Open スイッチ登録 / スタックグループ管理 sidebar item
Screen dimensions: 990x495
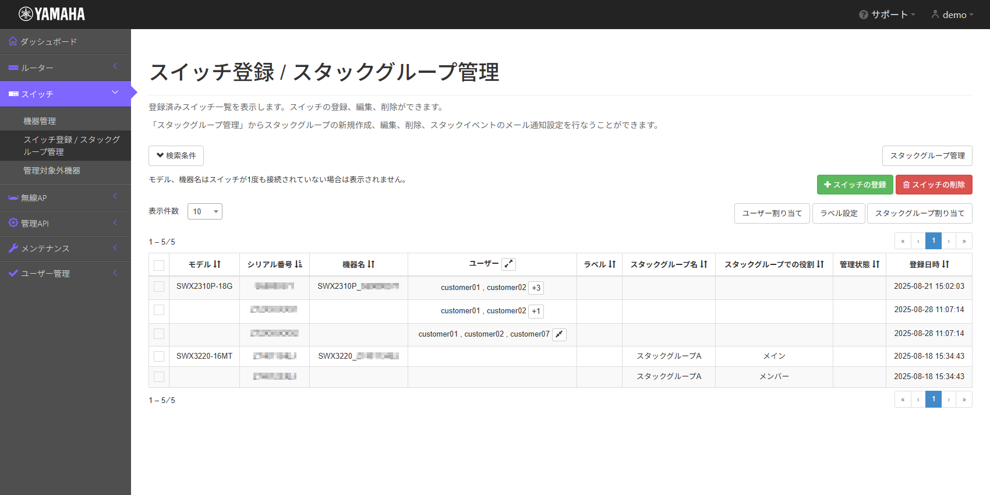tap(65, 146)
